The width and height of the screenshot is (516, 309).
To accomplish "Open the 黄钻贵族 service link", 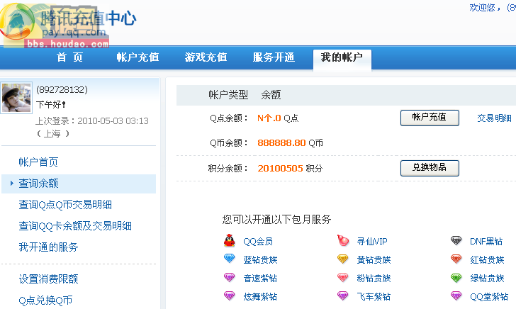I will 374,260.
